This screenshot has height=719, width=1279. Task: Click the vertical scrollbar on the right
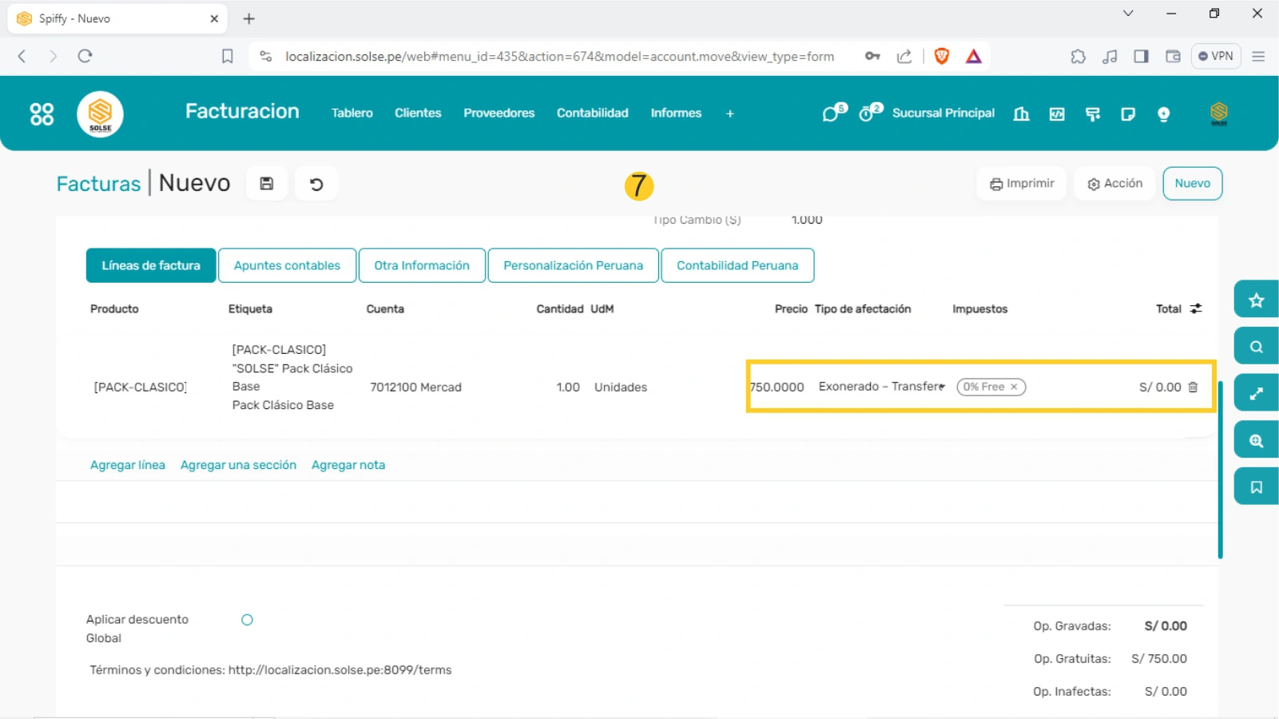1220,470
